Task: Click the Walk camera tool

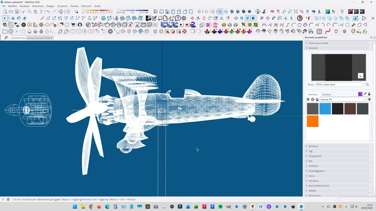Action: pos(319,11)
